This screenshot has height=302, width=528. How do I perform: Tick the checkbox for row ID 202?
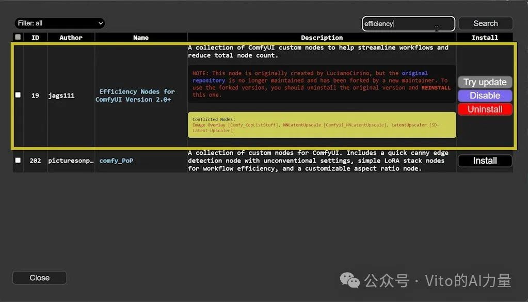coord(18,160)
